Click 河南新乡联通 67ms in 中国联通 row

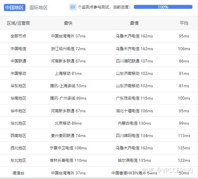(68, 61)
